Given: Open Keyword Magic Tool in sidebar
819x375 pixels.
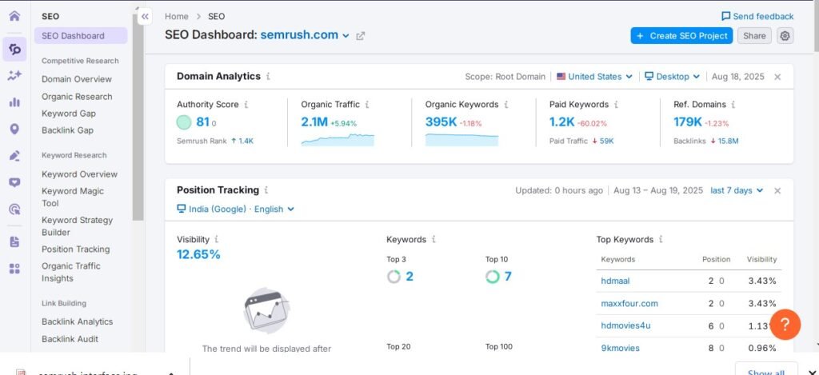Looking at the screenshot, I should click(x=73, y=197).
